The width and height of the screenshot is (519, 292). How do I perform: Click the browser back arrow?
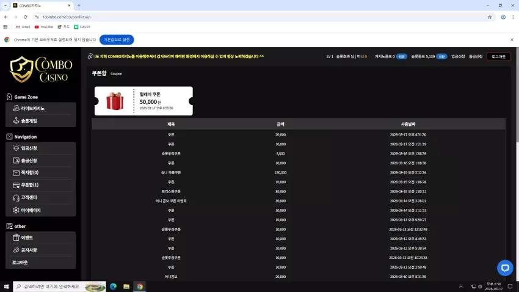point(6,17)
